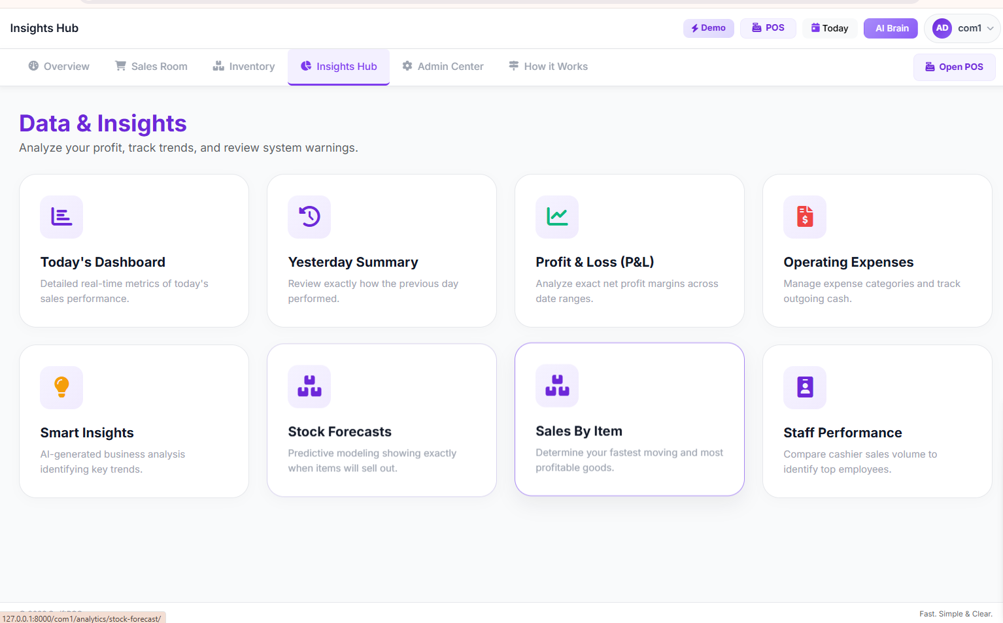Image resolution: width=1003 pixels, height=623 pixels.
Task: Open the Sales By Item card title
Action: click(579, 431)
